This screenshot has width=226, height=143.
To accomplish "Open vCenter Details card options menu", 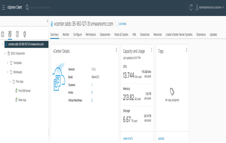I will (x=117, y=50).
